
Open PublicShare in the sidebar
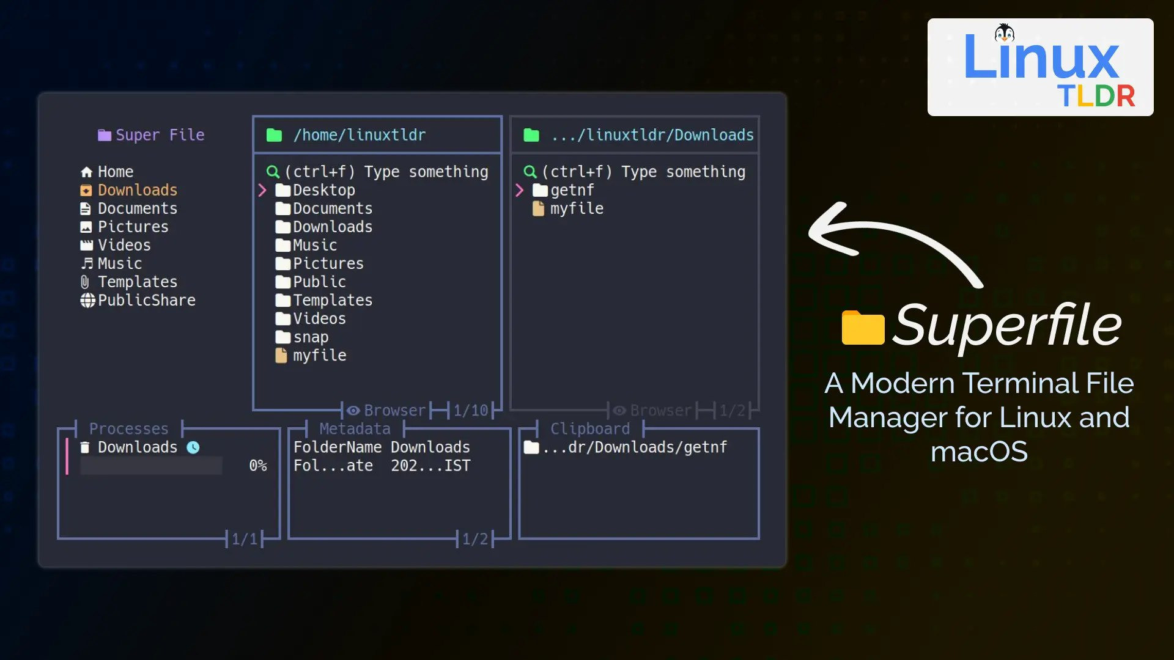tap(147, 300)
